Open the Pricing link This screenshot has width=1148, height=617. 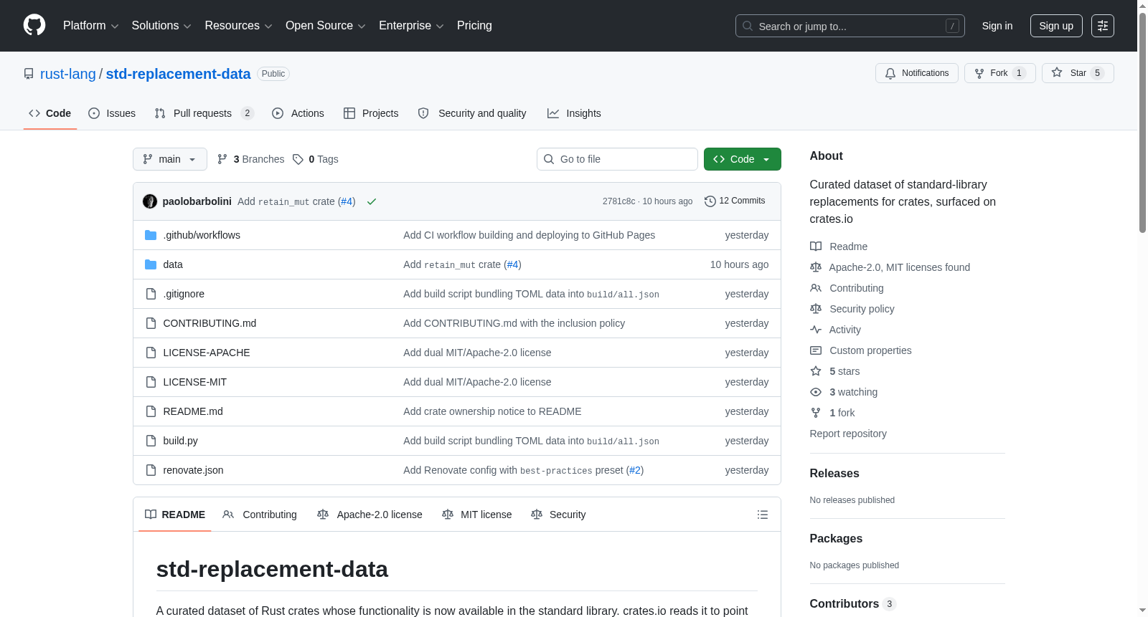click(x=474, y=26)
